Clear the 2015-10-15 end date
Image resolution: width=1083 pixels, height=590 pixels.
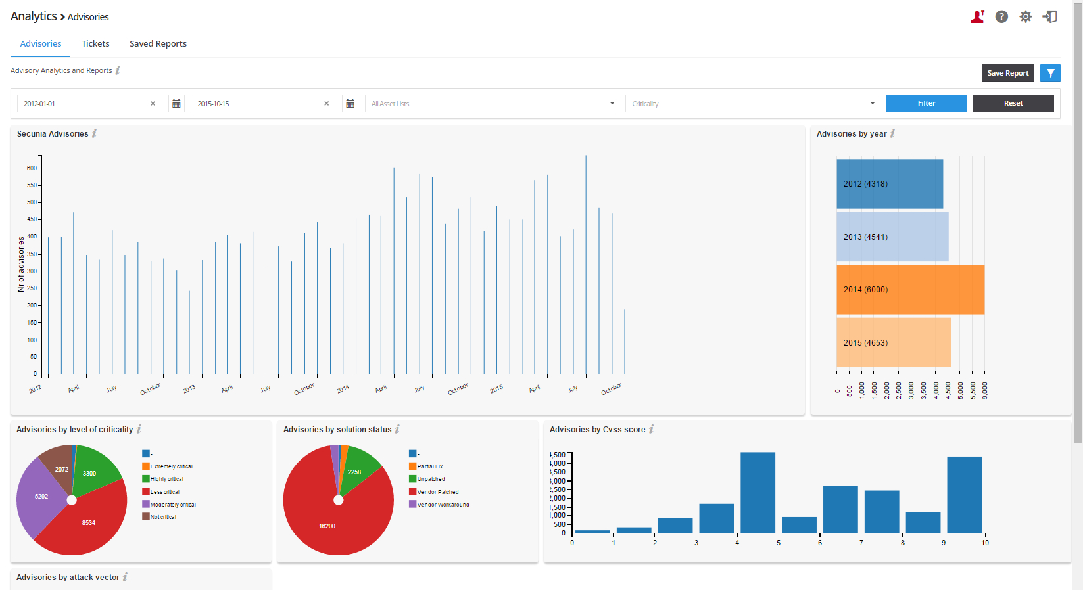[327, 104]
